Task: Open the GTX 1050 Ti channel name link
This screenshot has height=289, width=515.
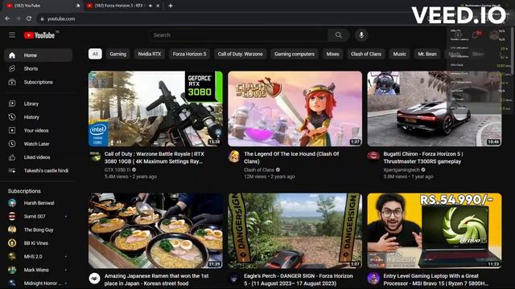Action: (x=117, y=169)
